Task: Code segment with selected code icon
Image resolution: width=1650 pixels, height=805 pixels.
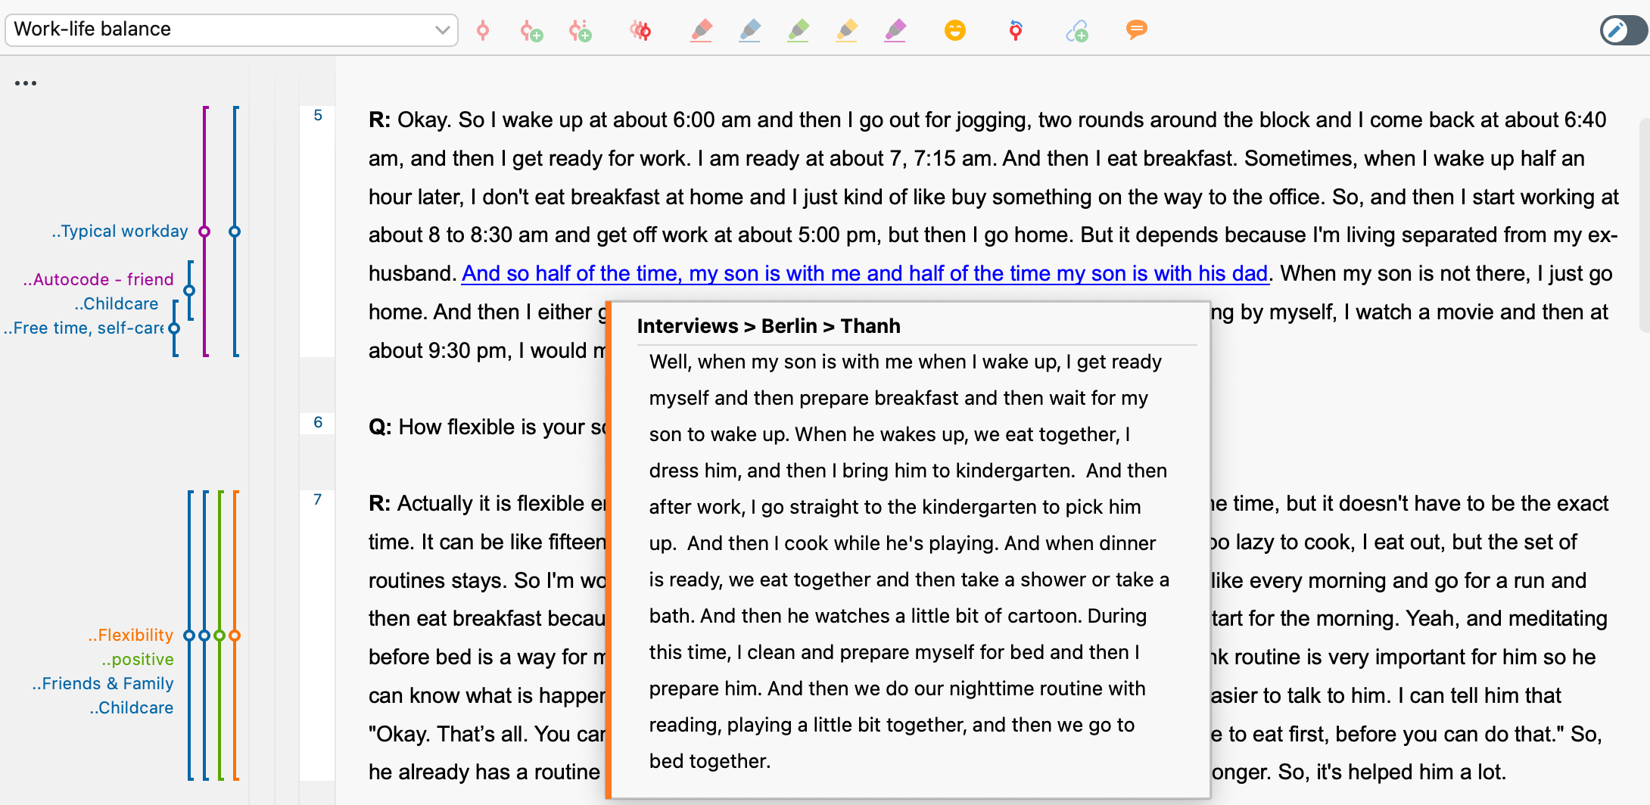Action: coord(482,30)
